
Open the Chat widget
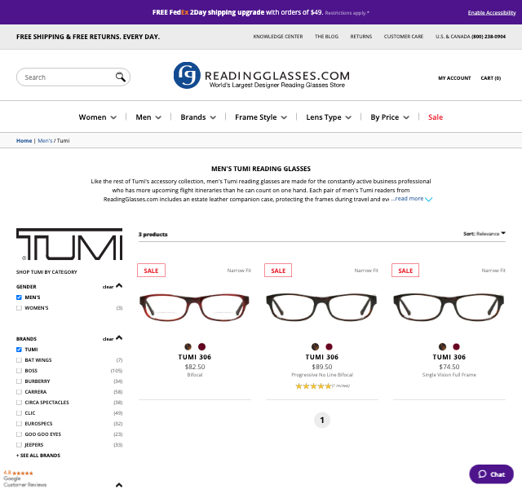(491, 474)
